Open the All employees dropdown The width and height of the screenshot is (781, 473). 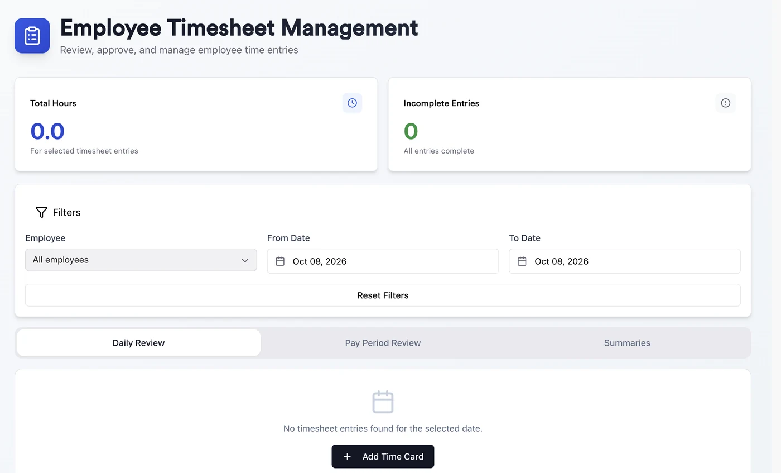point(141,260)
